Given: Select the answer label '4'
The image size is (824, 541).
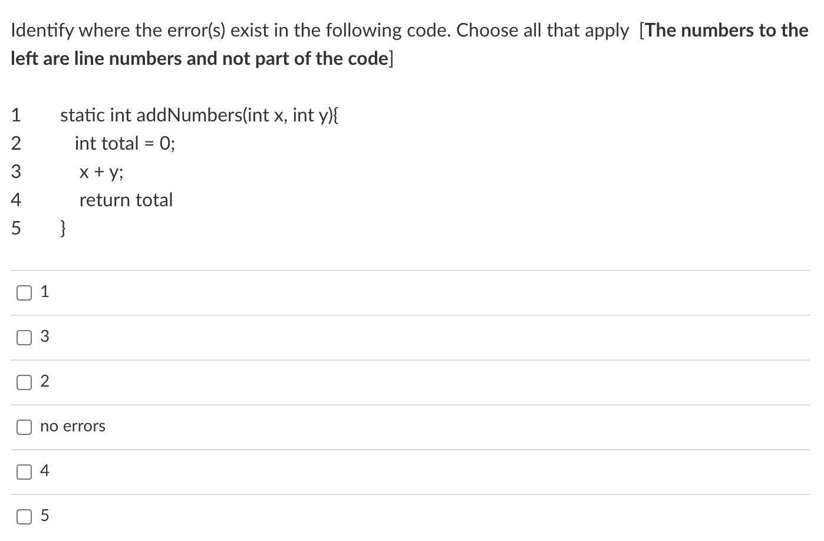Looking at the screenshot, I should pos(44,471).
